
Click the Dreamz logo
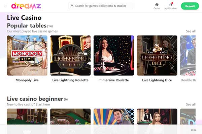pyautogui.click(x=26, y=6)
